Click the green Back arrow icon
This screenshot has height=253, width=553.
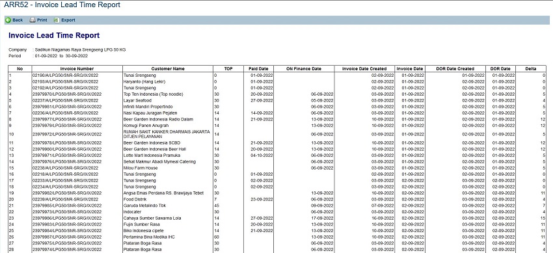tap(8, 20)
